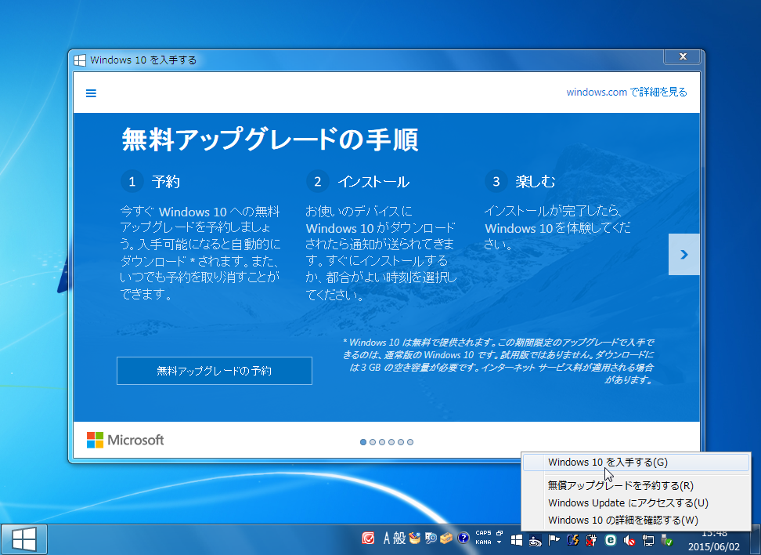This screenshot has width=761, height=555.
Task: Open the language bar dropdown arrow
Action: tap(498, 543)
